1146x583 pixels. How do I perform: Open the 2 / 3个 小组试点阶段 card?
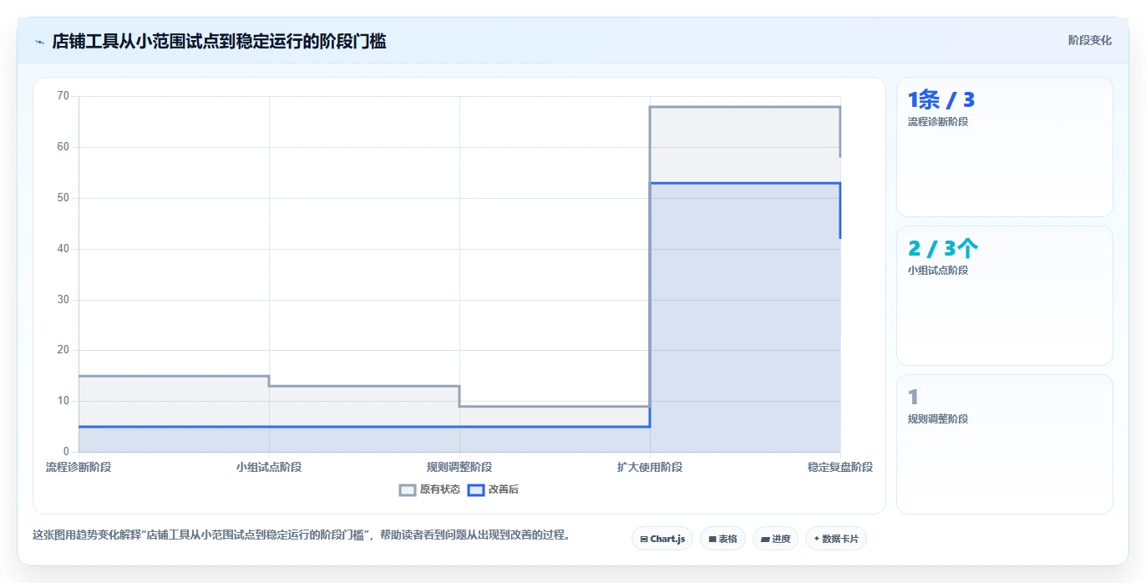tap(1004, 296)
